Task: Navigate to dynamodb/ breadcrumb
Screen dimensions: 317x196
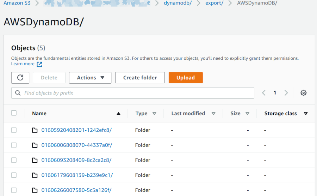Action: point(178,3)
